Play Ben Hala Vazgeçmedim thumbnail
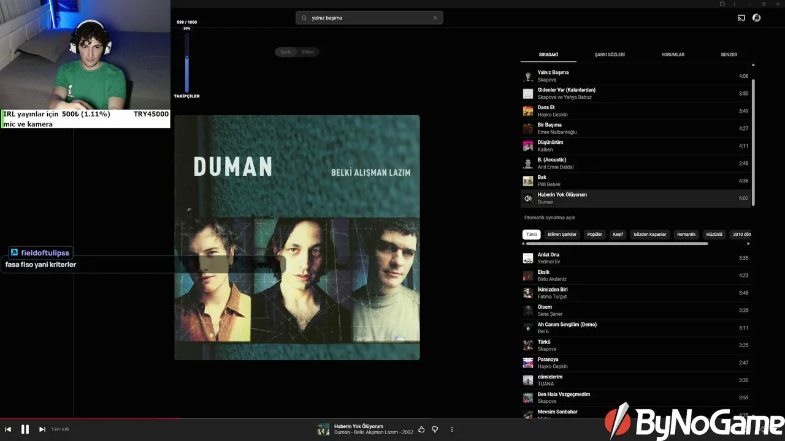 (528, 398)
